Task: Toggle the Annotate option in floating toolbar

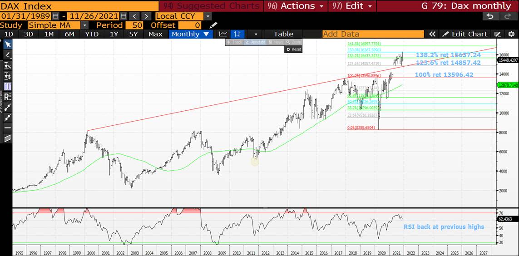Action: coord(255,42)
